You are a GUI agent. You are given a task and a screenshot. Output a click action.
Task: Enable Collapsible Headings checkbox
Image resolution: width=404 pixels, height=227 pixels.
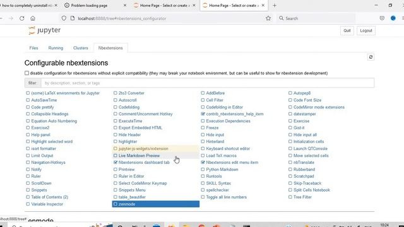(x=28, y=113)
